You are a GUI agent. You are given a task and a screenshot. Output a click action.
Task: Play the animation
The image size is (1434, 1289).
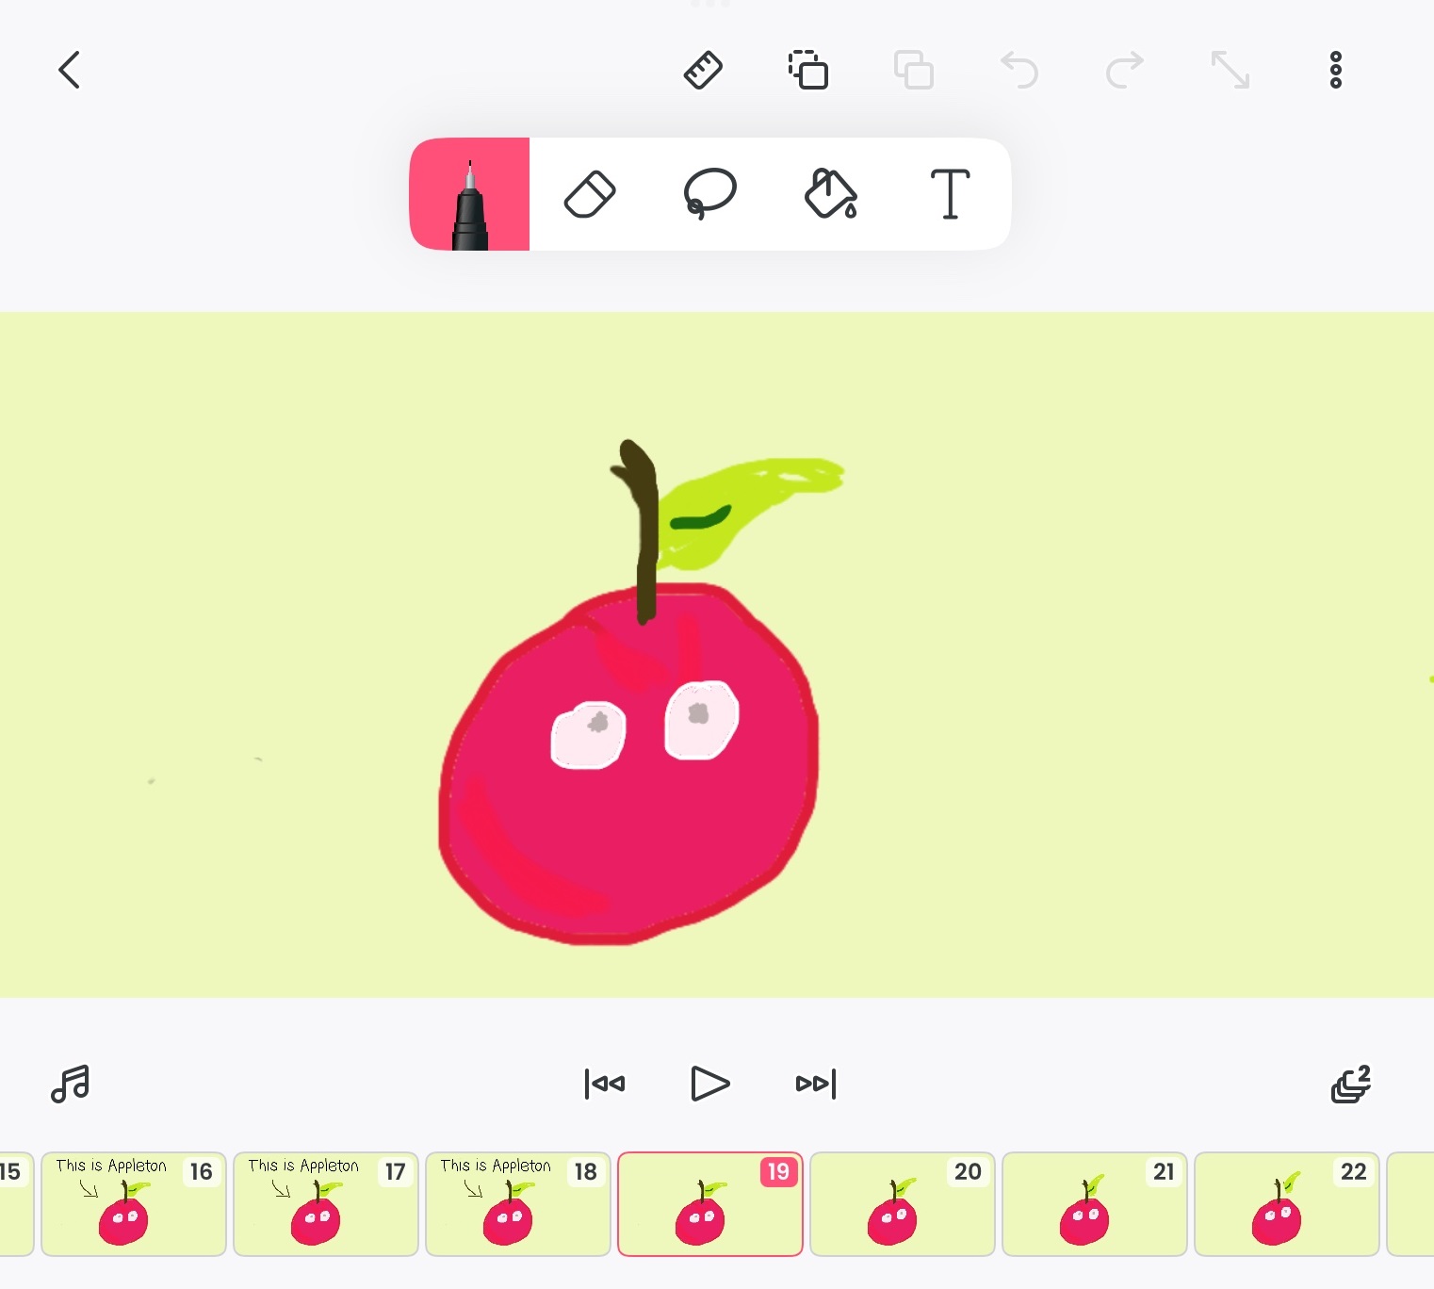(709, 1084)
